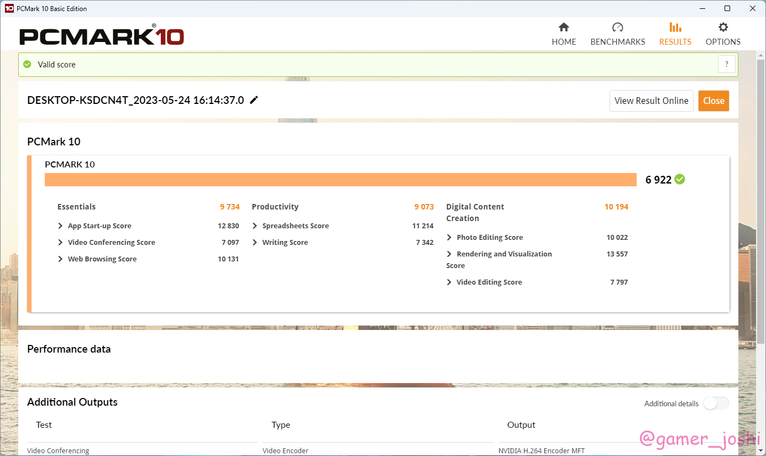
Task: Click the Essentials heading
Action: pos(76,207)
